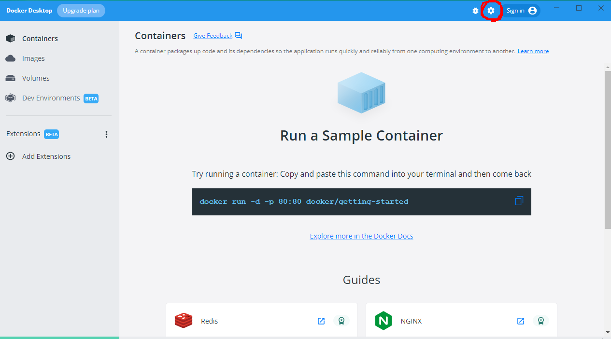Click the Run a Sample Container heading
This screenshot has width=611, height=339.
pyautogui.click(x=361, y=135)
